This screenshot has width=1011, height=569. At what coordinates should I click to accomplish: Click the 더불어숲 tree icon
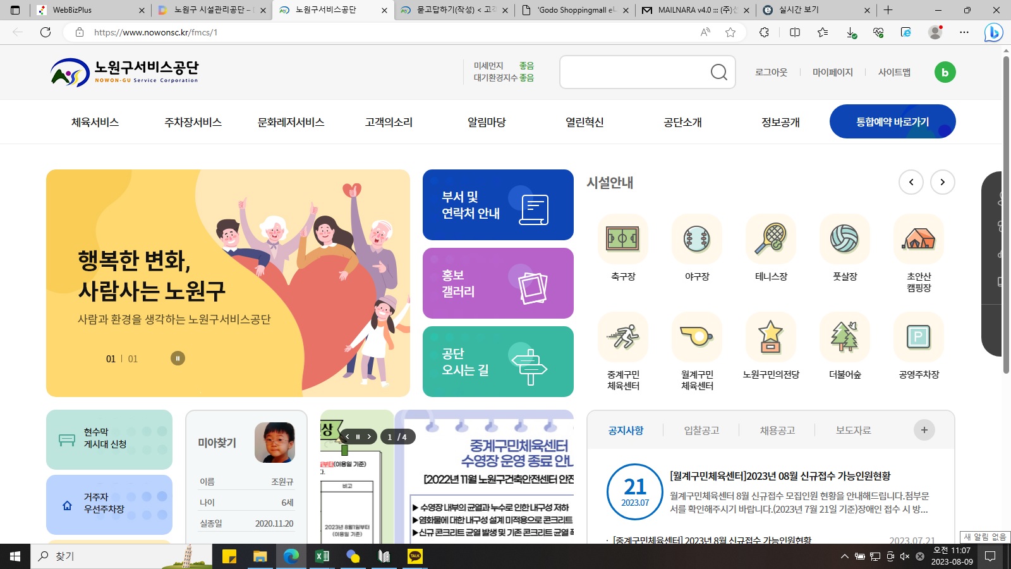point(845,337)
